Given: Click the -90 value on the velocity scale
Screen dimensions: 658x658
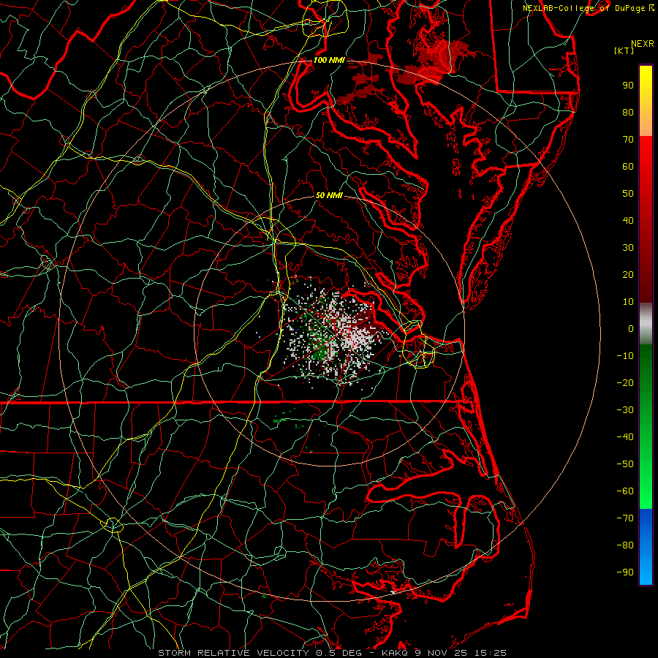Looking at the screenshot, I should (625, 572).
